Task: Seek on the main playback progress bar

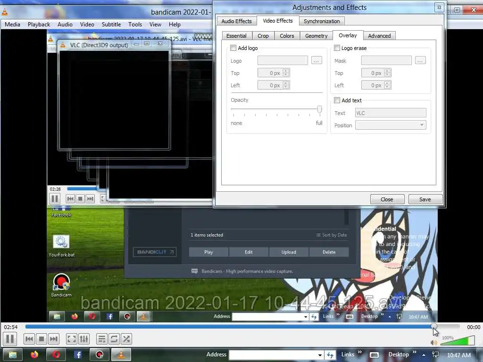Action: 242,326
